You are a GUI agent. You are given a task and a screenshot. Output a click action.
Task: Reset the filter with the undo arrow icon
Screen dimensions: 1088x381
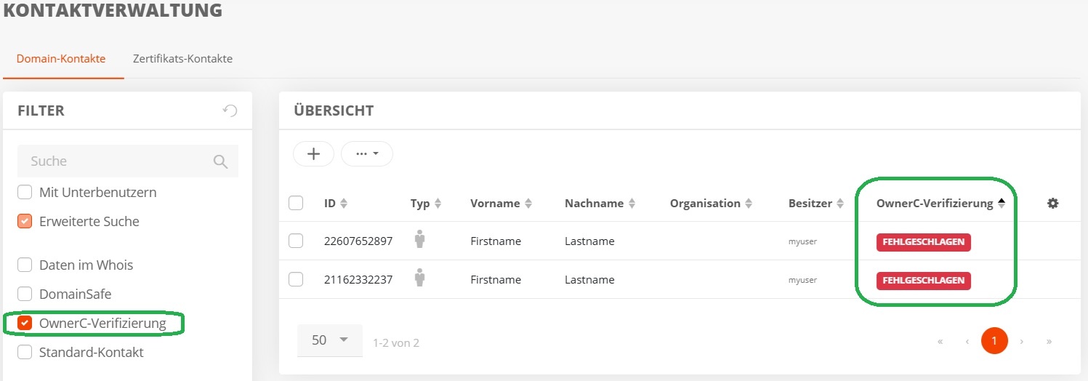pyautogui.click(x=230, y=111)
